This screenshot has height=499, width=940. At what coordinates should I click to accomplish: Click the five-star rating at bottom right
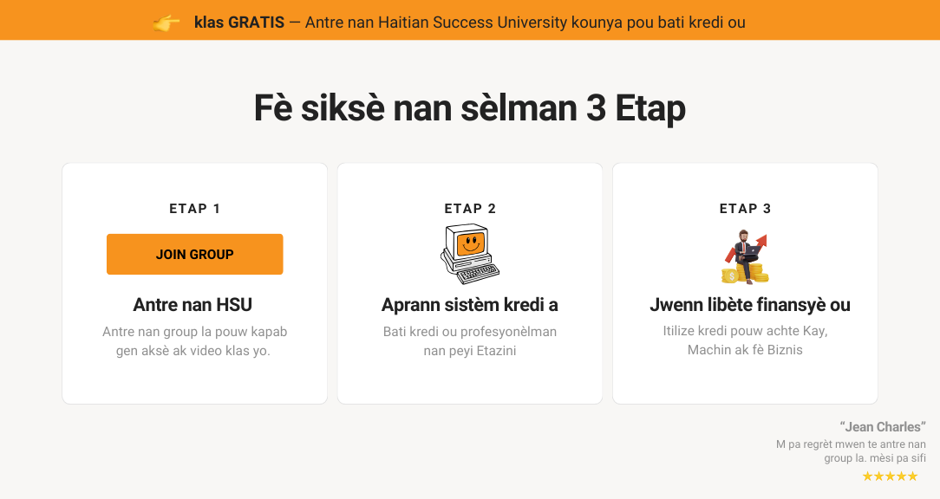(x=891, y=476)
